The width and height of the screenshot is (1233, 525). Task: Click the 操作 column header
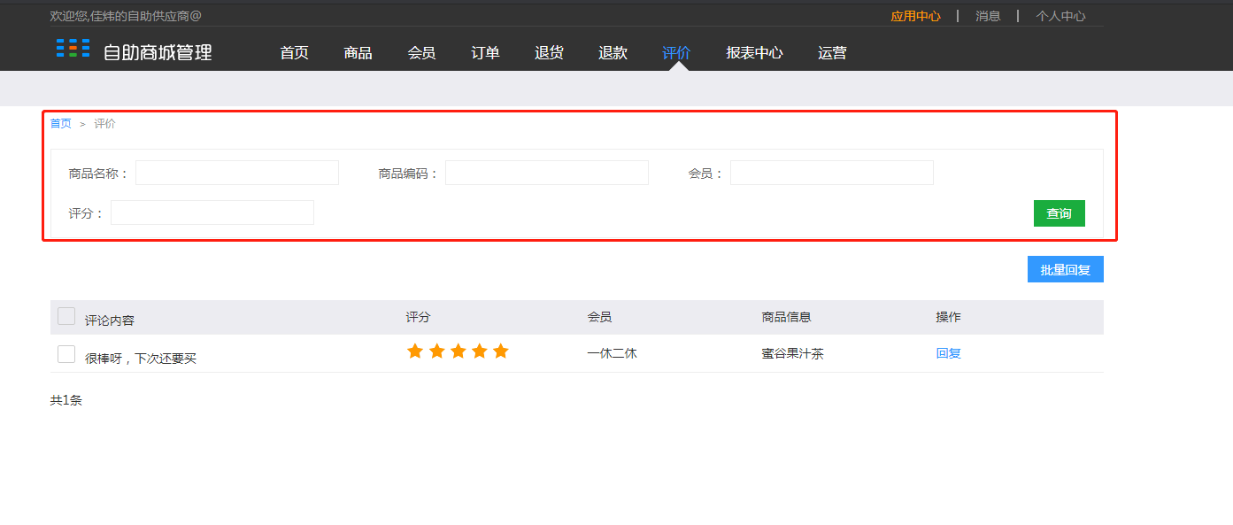click(949, 317)
